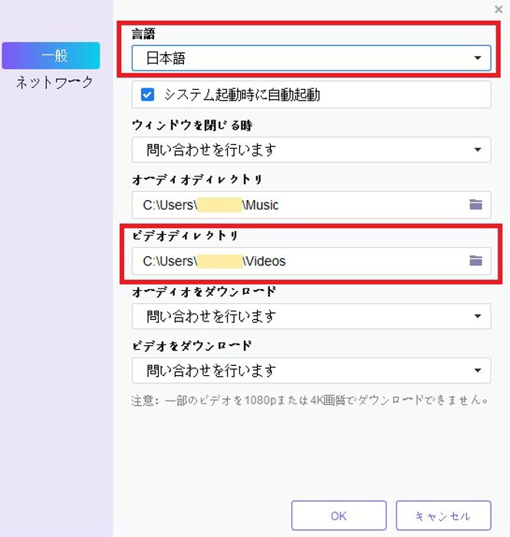This screenshot has width=510, height=537.
Task: Click the 注意 note about 1080p and 4K
Action: pos(310,400)
